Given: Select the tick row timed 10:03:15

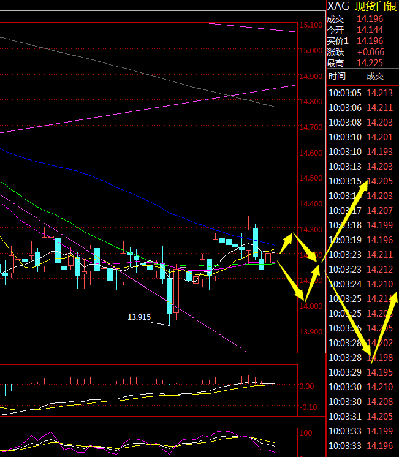Looking at the screenshot, I should click(x=361, y=181).
